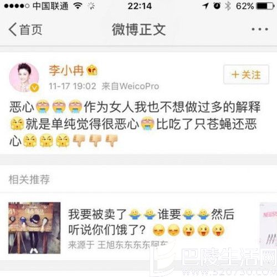Screen dimensions: 277x277
Task: Open the three-dot more options menu
Action: click(x=260, y=29)
